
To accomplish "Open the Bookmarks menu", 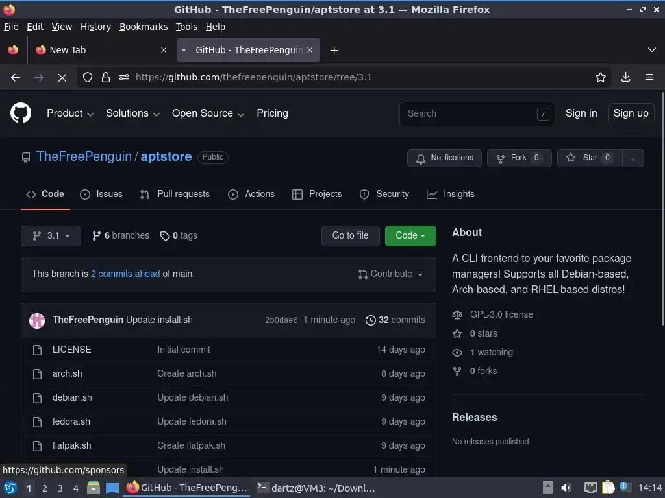I will pos(144,27).
